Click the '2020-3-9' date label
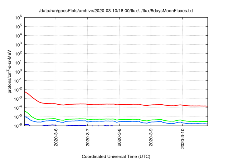 pos(151,137)
